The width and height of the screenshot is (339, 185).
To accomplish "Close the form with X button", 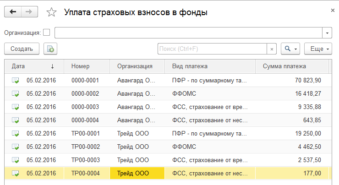I will pos(332,9).
